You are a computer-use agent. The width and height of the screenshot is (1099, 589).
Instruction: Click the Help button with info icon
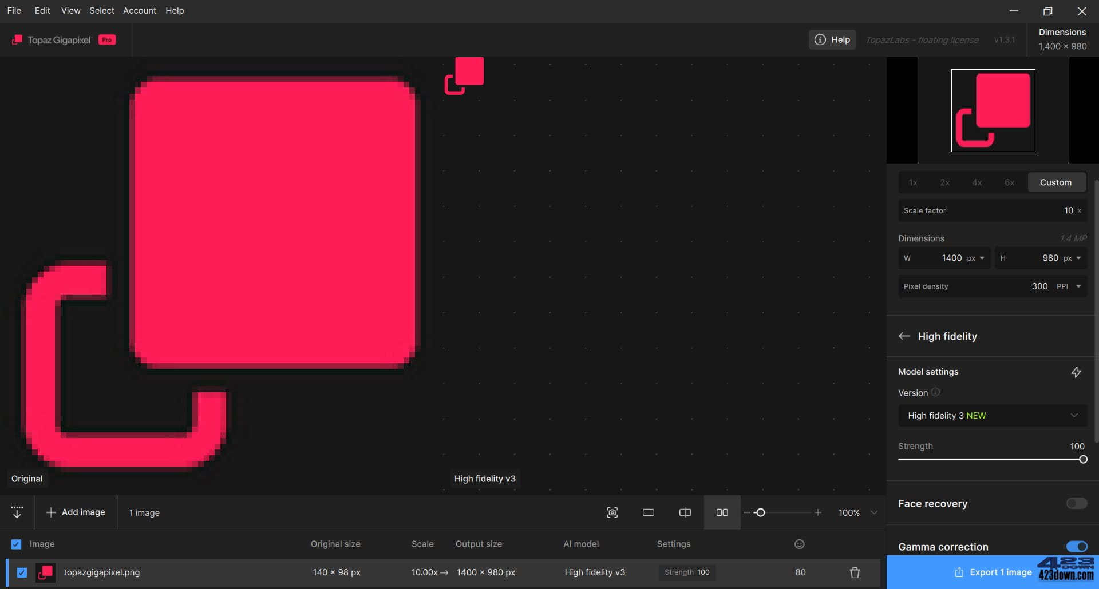(x=832, y=39)
